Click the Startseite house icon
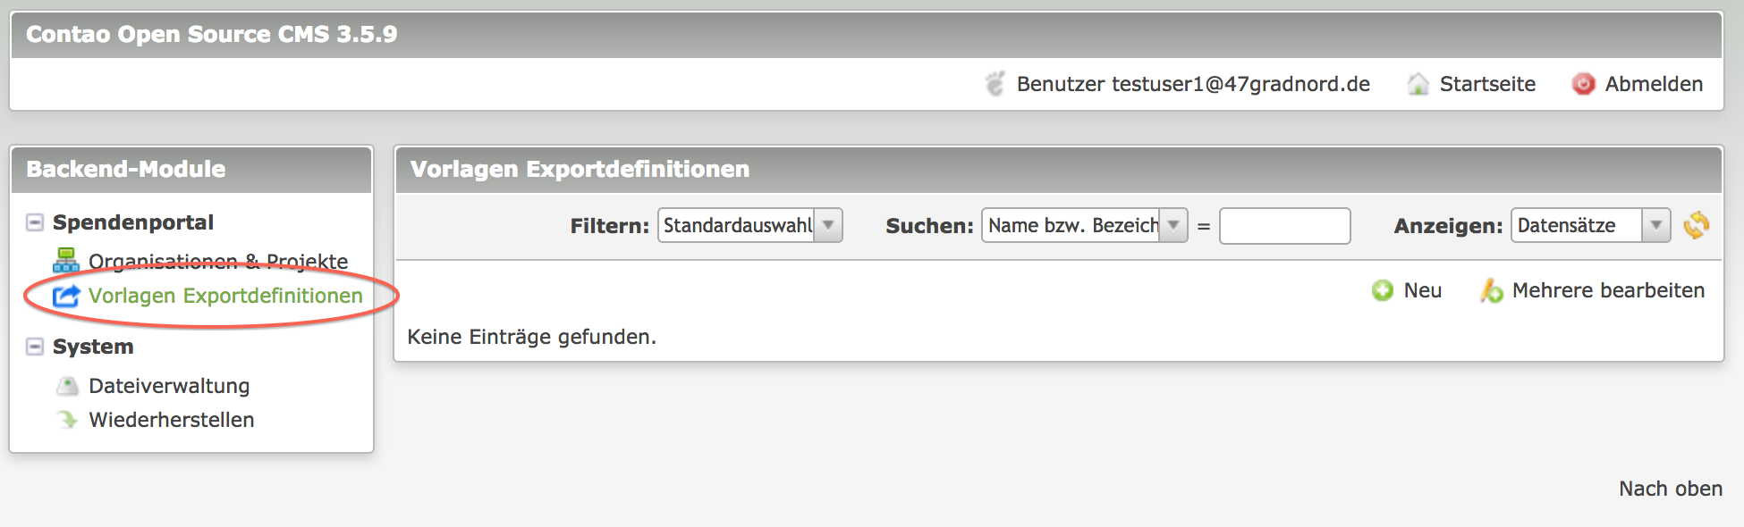This screenshot has width=1744, height=527. point(1418,84)
